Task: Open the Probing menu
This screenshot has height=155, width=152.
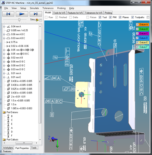Action: 61,8
